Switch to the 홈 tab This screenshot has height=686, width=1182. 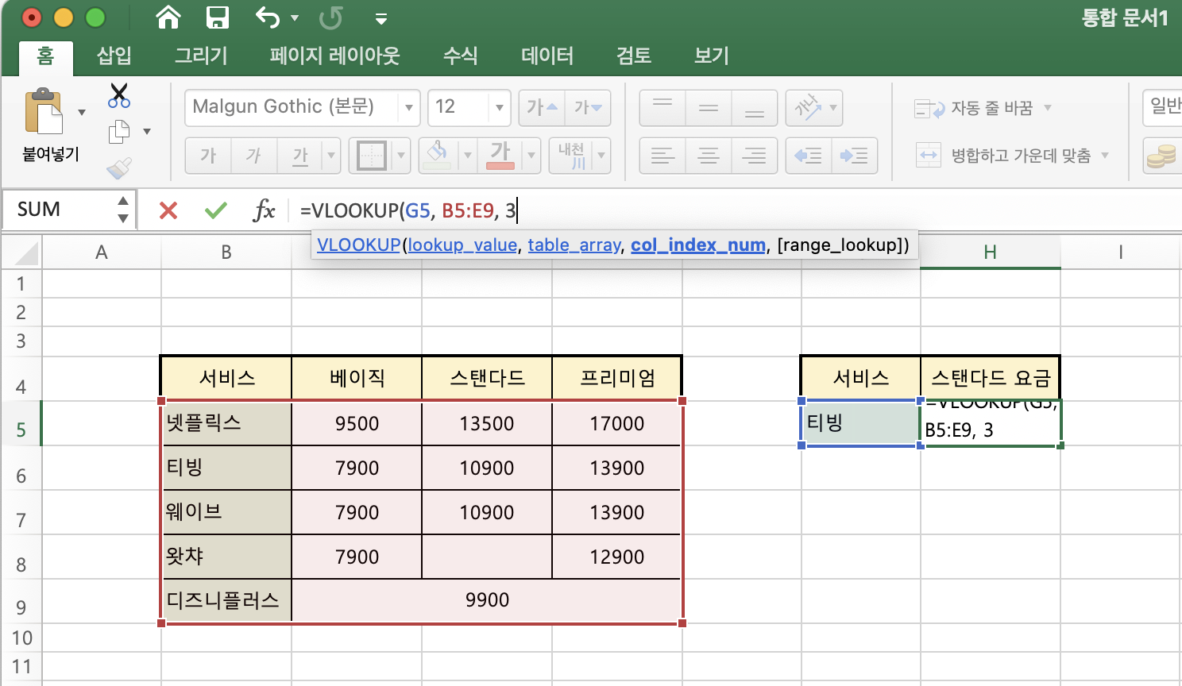[x=45, y=56]
